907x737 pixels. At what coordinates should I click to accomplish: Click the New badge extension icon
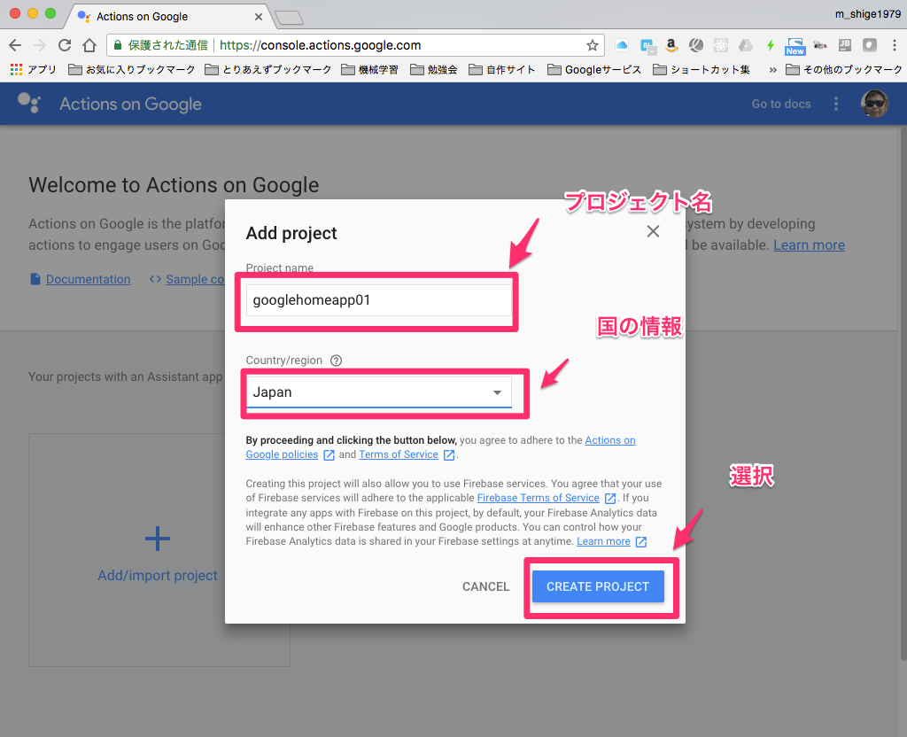[x=795, y=46]
